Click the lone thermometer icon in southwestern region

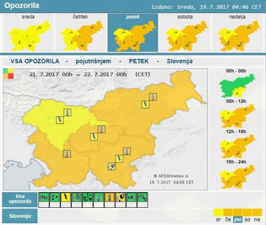[67, 154]
